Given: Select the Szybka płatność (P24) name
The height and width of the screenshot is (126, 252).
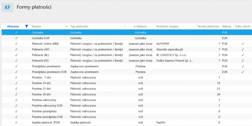Looking at the screenshot, I should [46, 122].
